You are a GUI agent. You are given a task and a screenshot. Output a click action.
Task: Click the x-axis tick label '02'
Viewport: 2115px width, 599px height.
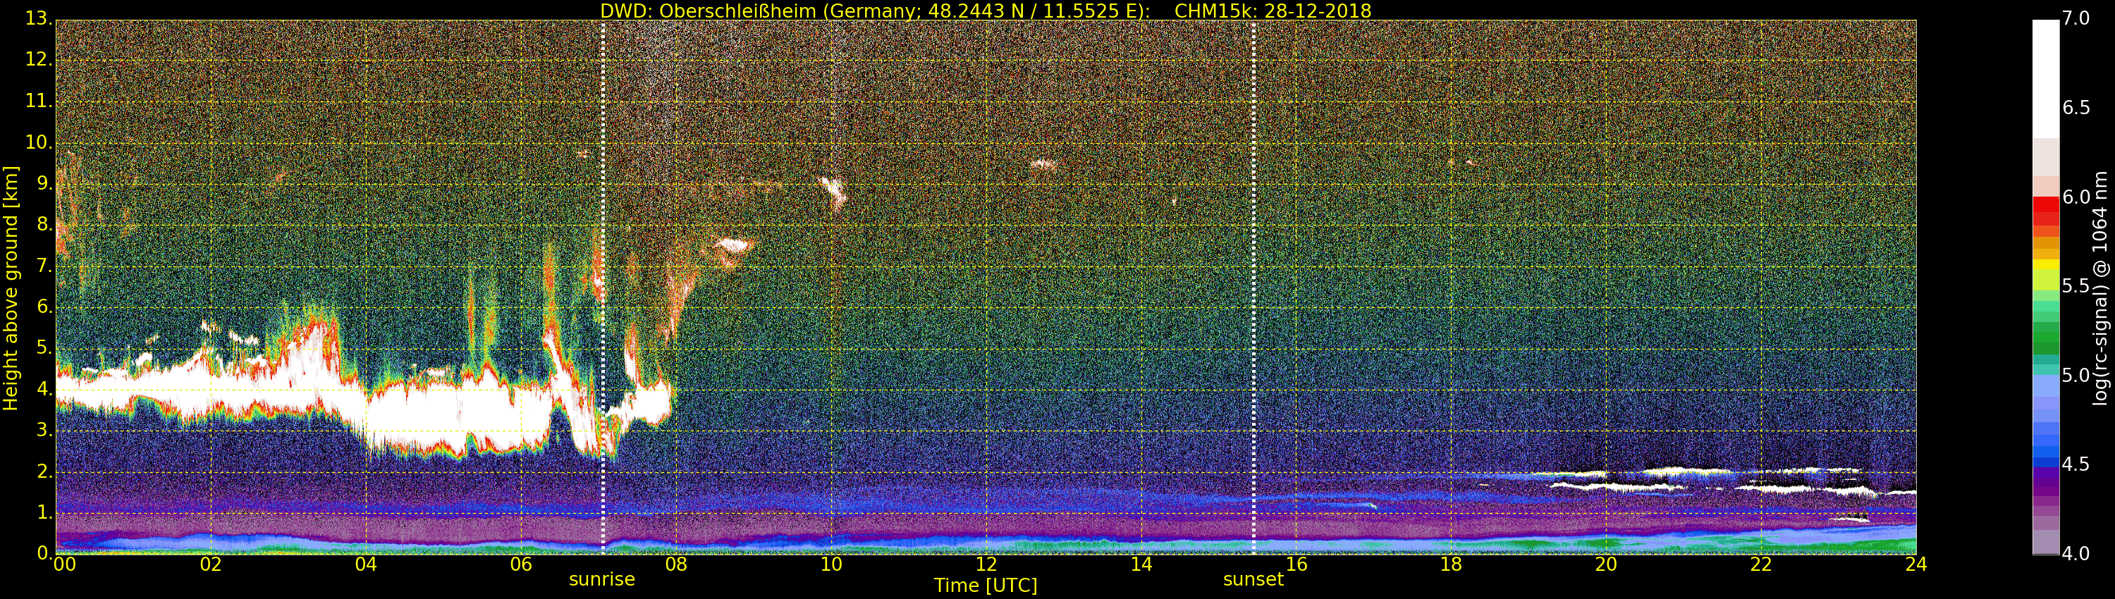(x=211, y=564)
